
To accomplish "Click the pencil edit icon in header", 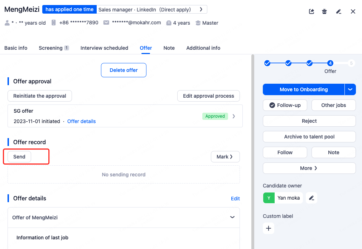I will pyautogui.click(x=339, y=11).
